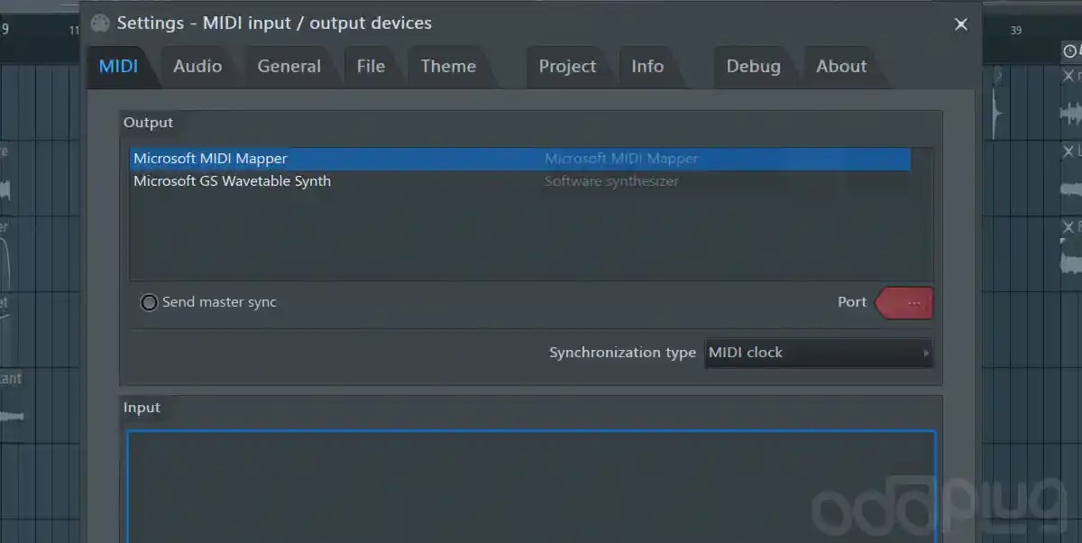Enable Send master sync
Image resolution: width=1082 pixels, height=543 pixels.
[149, 302]
